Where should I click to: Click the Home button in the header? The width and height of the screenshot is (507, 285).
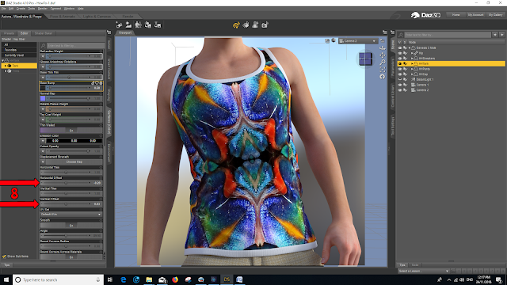[456, 15]
